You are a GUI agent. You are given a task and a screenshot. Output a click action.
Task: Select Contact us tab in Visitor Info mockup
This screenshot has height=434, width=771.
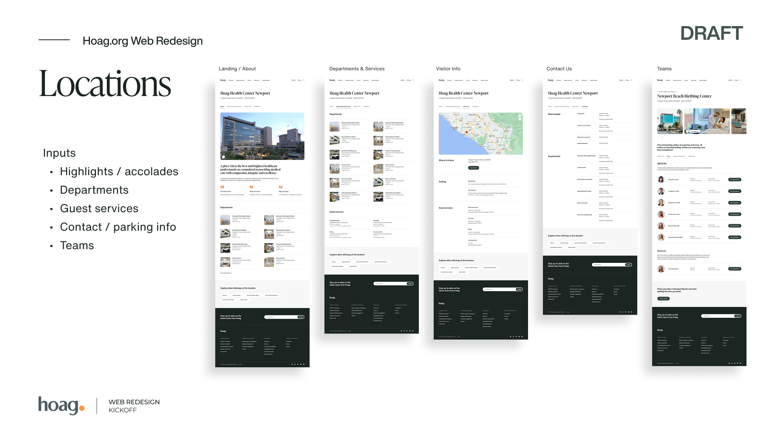point(475,106)
